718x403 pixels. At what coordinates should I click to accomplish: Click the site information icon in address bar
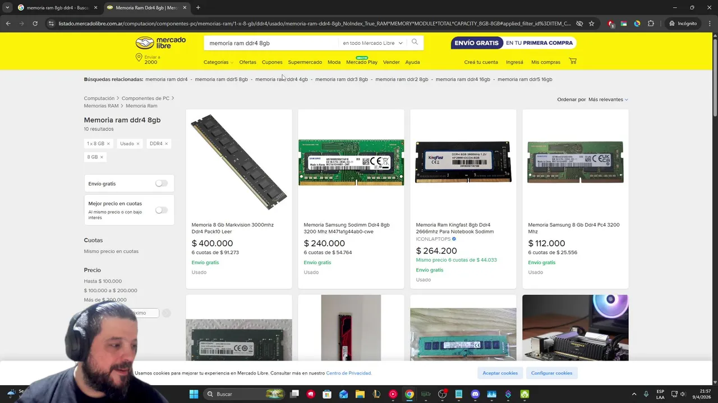(51, 24)
